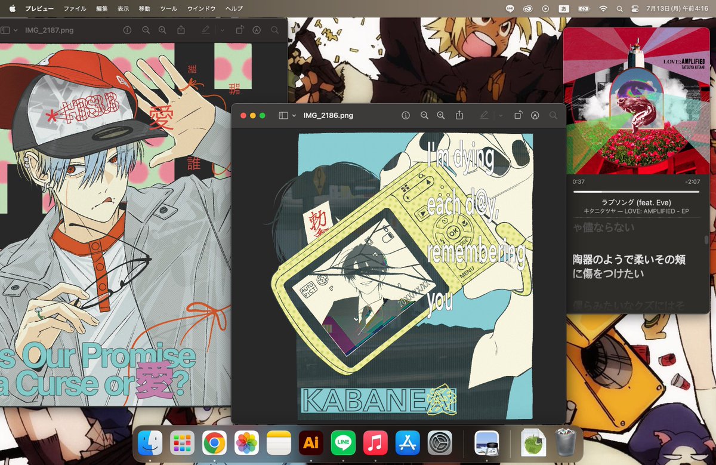Search in IMG_2186.png window
This screenshot has width=716, height=465.
pyautogui.click(x=553, y=115)
